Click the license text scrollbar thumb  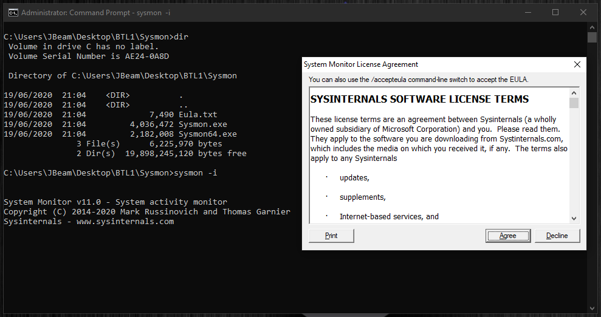(x=574, y=103)
